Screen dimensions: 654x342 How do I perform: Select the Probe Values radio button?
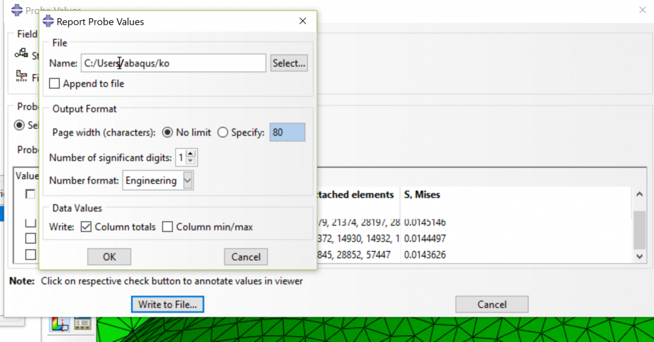(x=19, y=125)
